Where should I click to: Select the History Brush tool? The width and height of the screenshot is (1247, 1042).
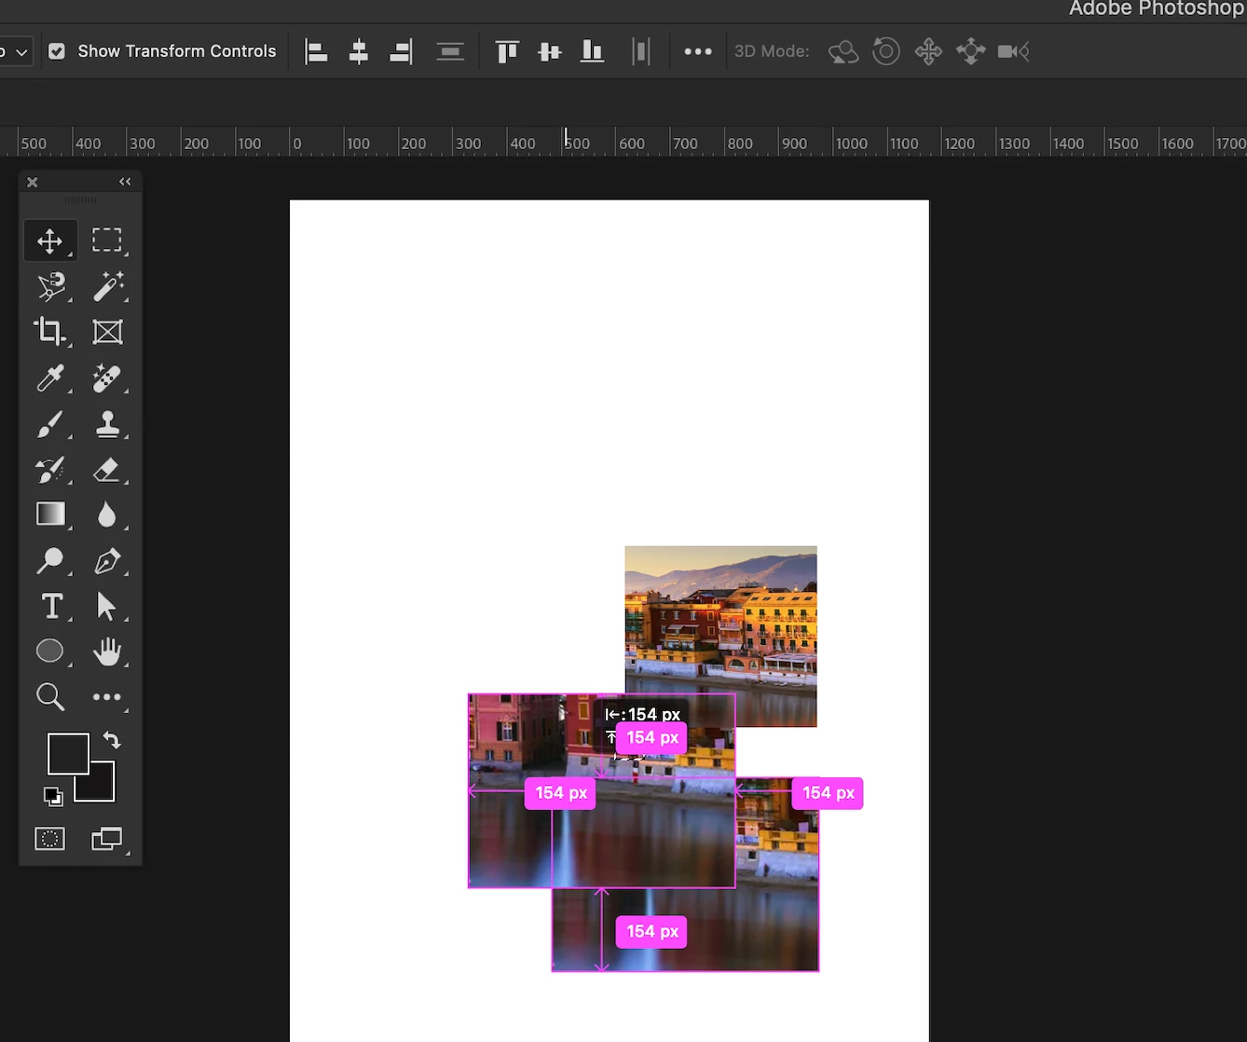click(50, 469)
